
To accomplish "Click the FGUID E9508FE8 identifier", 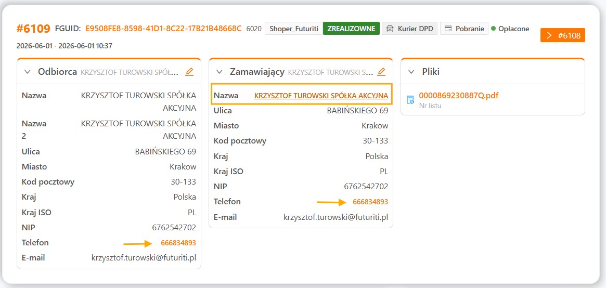I will [x=163, y=29].
